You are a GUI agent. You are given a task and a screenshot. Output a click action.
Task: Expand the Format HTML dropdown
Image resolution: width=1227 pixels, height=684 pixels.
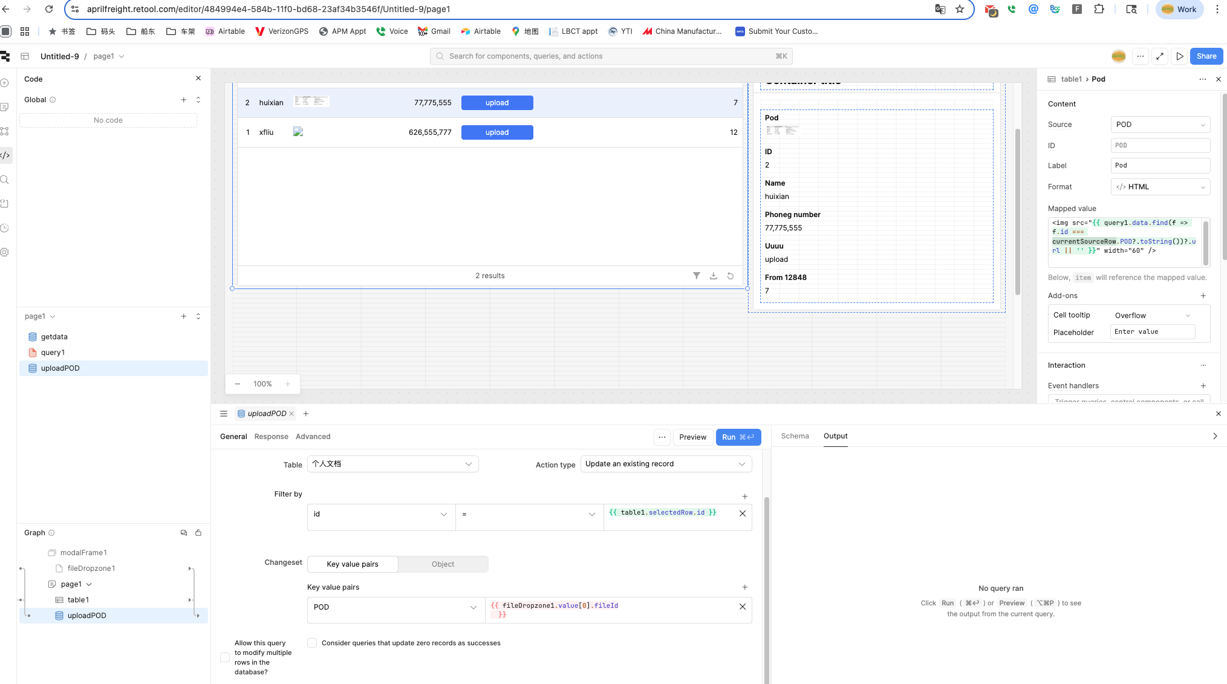click(x=1160, y=187)
